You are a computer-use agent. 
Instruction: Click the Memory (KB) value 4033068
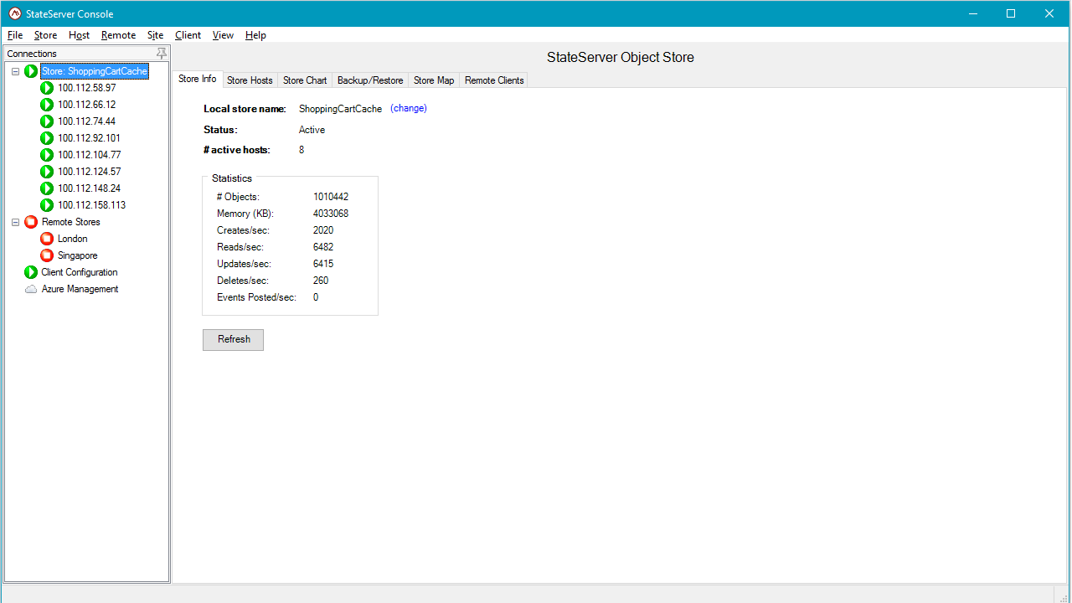[x=331, y=214]
